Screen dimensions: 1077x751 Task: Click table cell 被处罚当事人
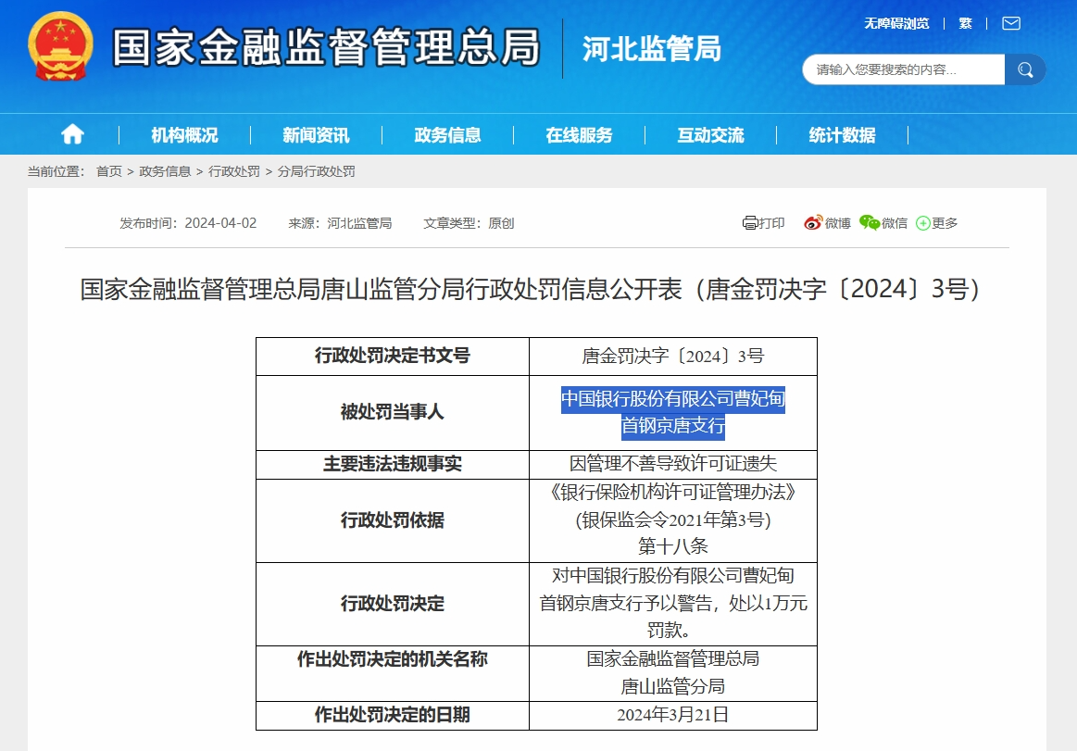pyautogui.click(x=393, y=412)
